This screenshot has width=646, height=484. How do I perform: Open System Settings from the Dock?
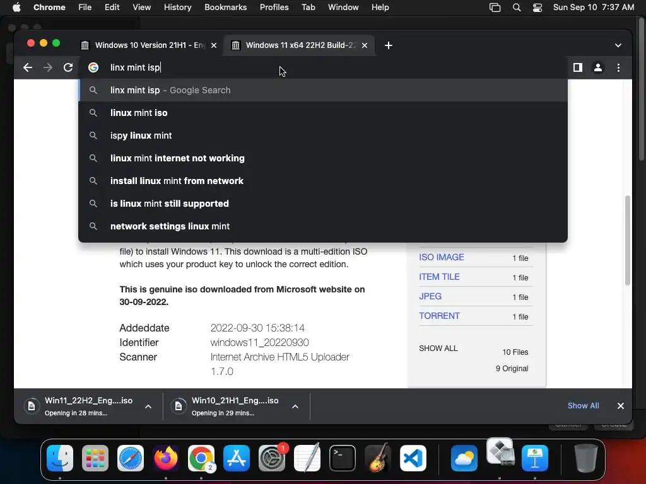[x=272, y=458]
